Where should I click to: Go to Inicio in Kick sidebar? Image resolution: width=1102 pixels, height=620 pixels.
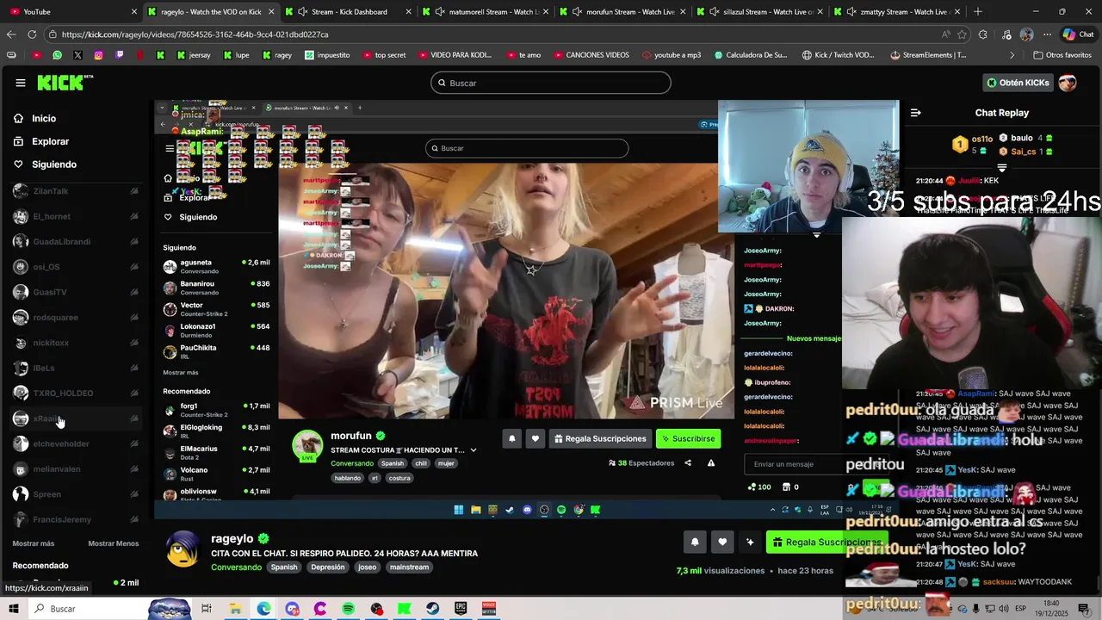[x=44, y=119]
